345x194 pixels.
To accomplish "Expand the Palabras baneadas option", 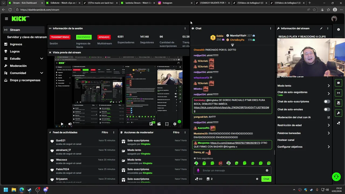I will click(329, 133).
